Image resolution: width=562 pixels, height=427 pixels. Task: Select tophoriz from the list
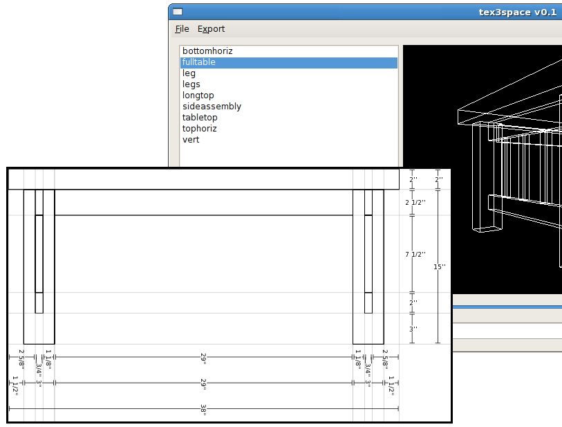pos(199,129)
